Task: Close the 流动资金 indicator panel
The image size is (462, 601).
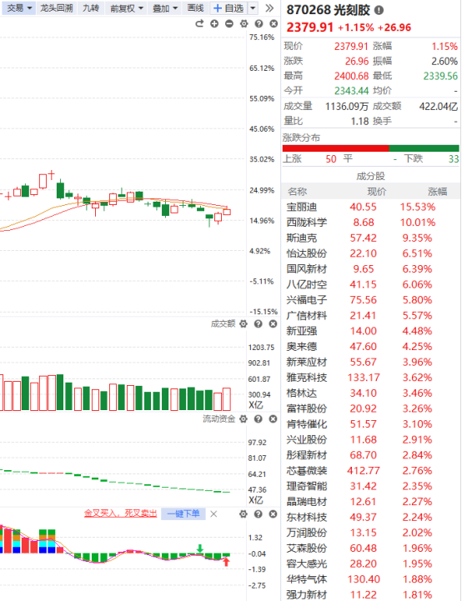Action: tap(273, 419)
